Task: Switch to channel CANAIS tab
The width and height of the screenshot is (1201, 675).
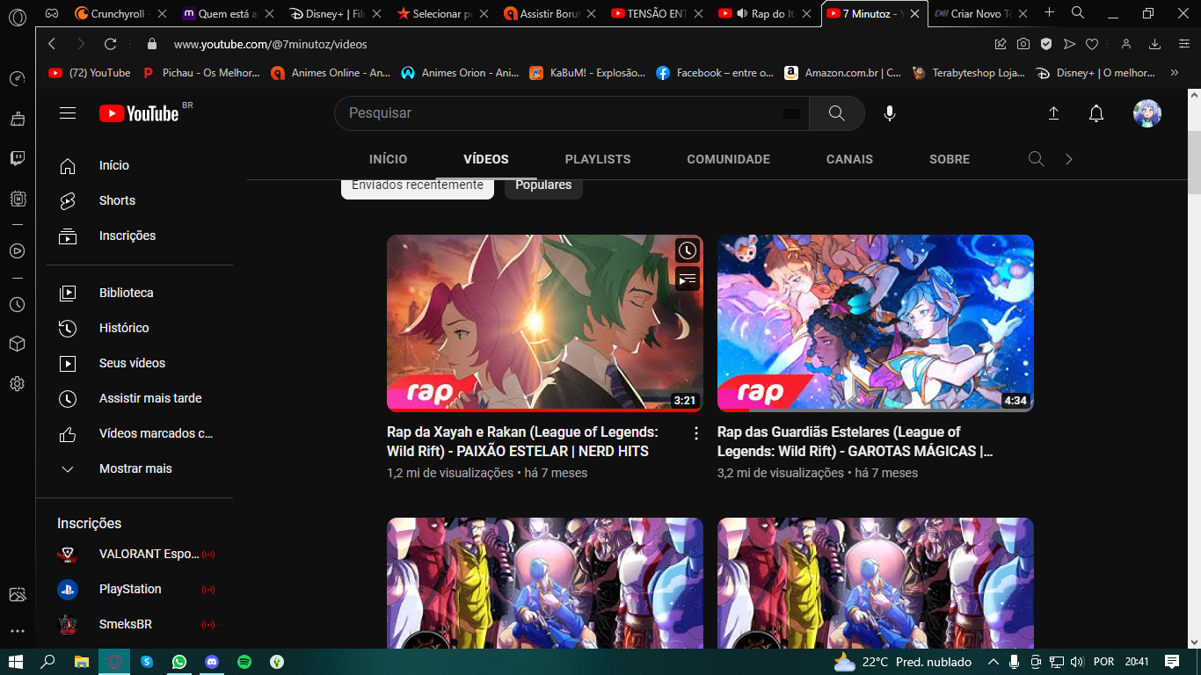Action: click(849, 159)
